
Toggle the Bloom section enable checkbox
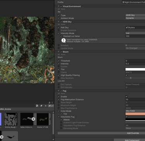pyautogui.click(x=61, y=52)
